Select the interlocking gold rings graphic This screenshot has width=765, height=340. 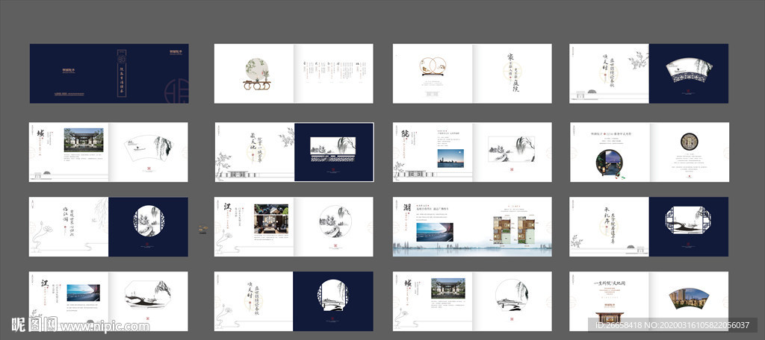[x=433, y=66]
